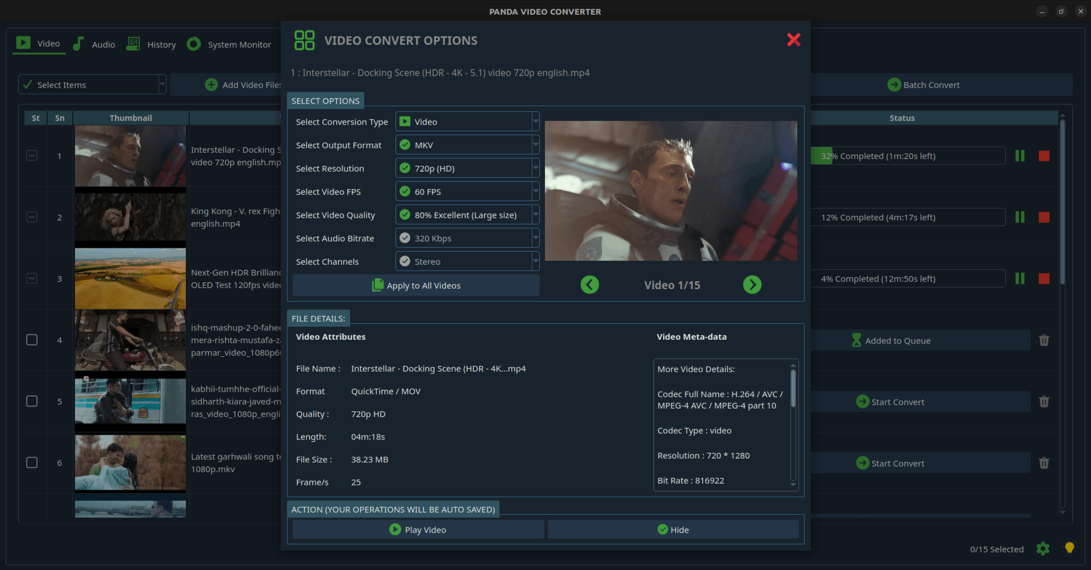Open the Select Resolution dropdown

point(467,168)
